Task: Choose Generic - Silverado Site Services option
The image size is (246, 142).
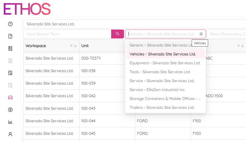Action: (161, 45)
